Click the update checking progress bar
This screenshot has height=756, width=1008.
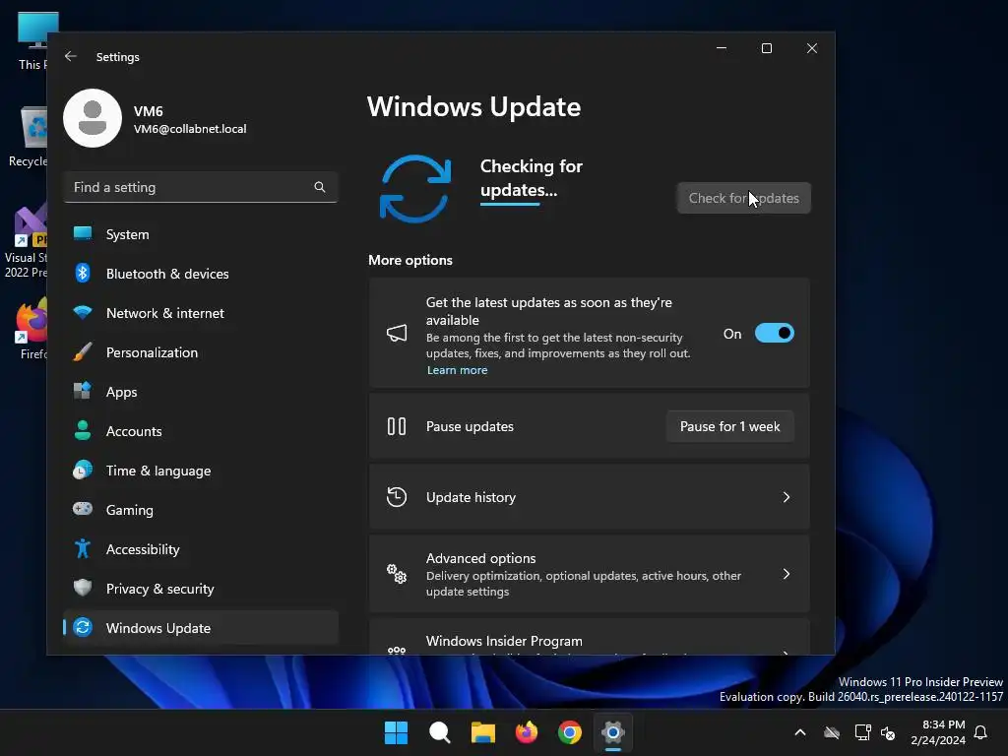(510, 205)
